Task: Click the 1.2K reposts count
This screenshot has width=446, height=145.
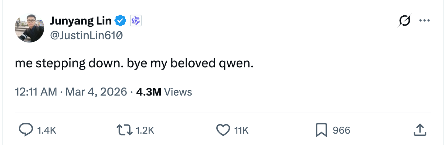Action: click(145, 130)
